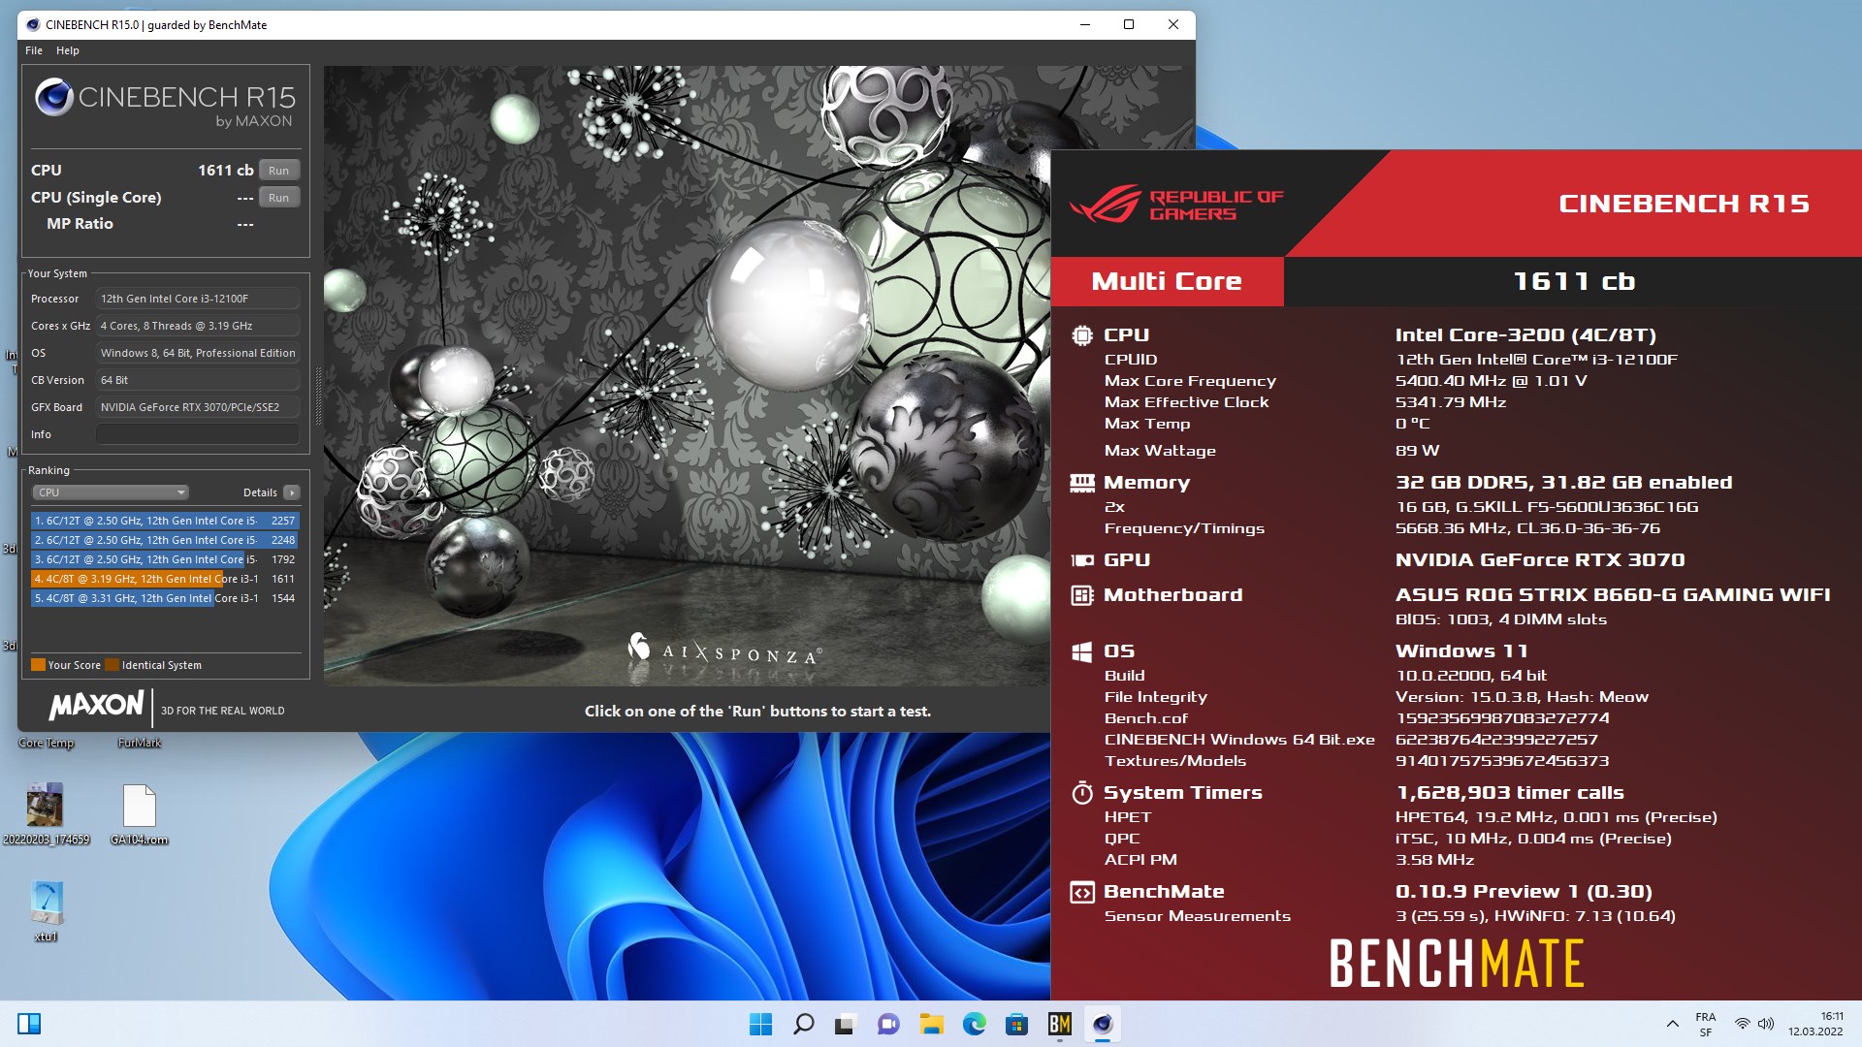Open the Windows Start menu
The image size is (1862, 1047).
coord(761,1024)
